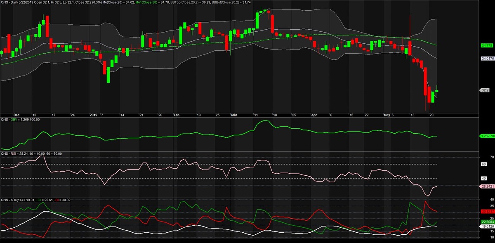Click the white 34.0176 price axis tag
This screenshot has height=243, width=495.
pyautogui.click(x=488, y=59)
